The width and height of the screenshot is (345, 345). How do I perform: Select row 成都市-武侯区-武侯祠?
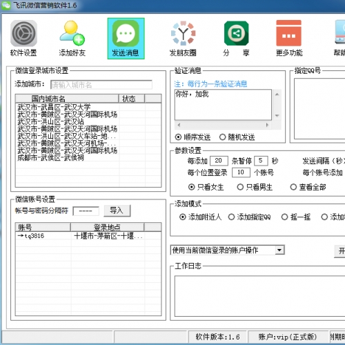tap(88, 158)
